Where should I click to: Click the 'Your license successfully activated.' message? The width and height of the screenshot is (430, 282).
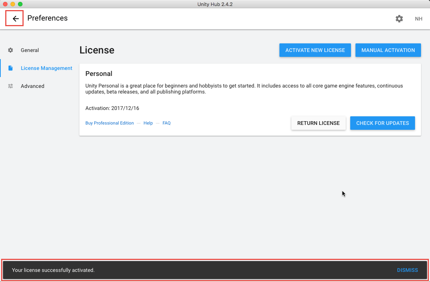point(53,270)
